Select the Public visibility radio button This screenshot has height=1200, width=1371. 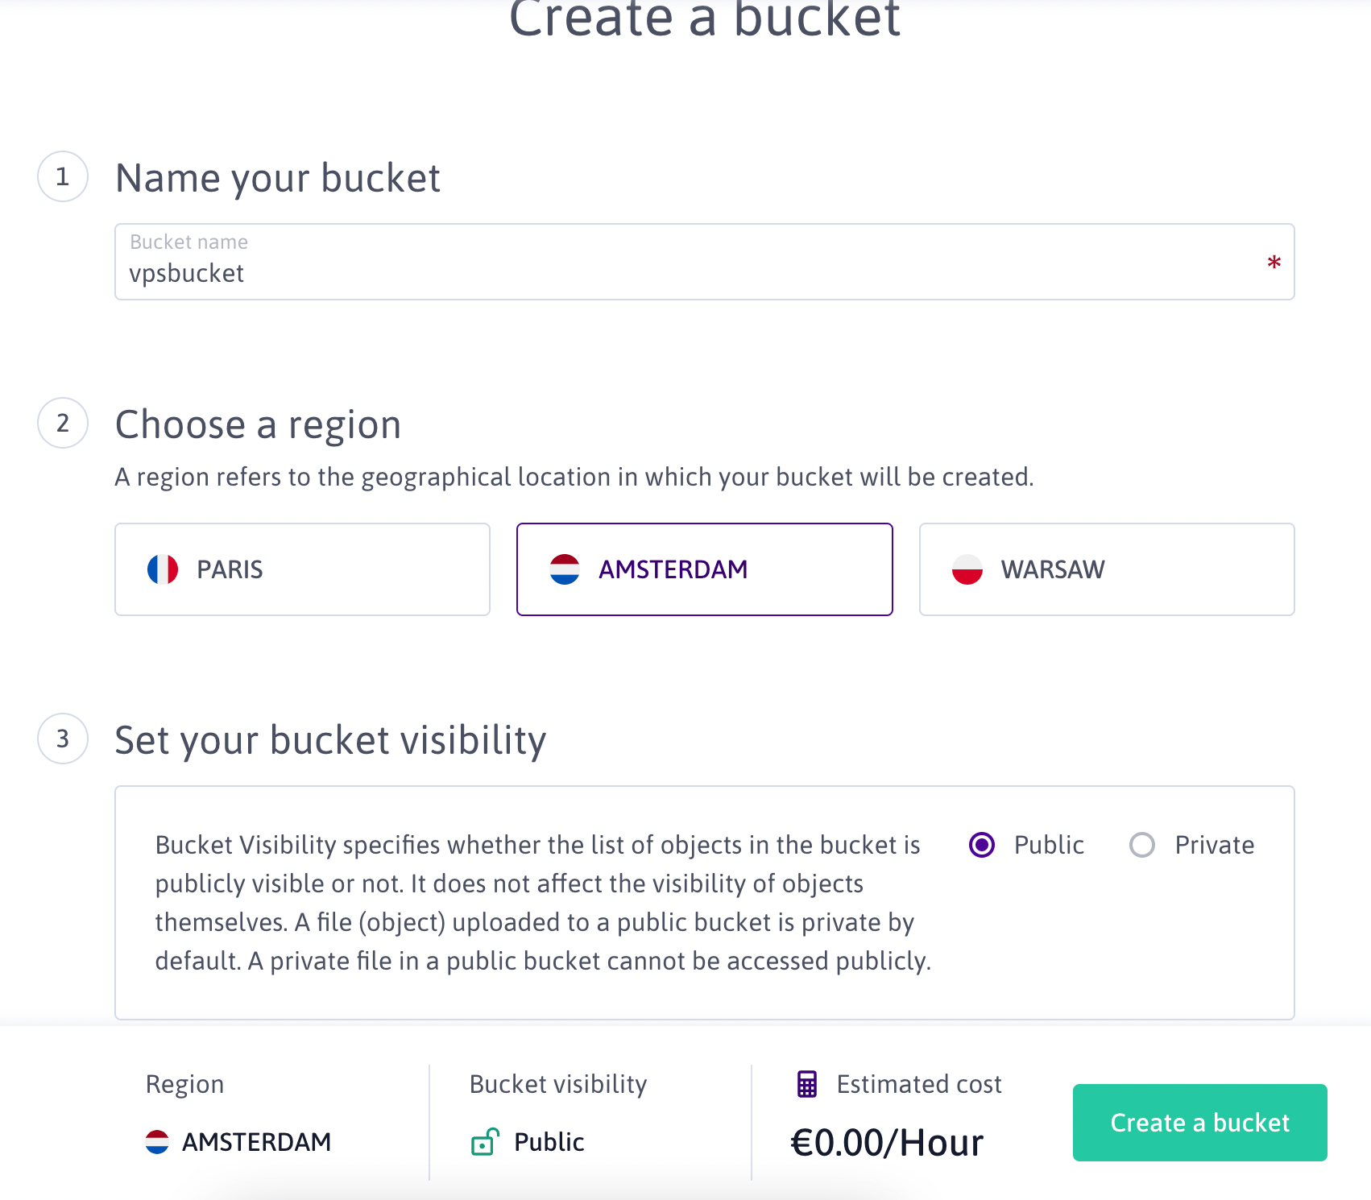pyautogui.click(x=982, y=845)
